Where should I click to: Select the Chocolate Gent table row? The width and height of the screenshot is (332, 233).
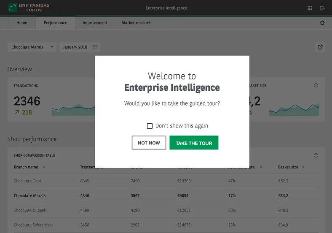tap(166, 181)
